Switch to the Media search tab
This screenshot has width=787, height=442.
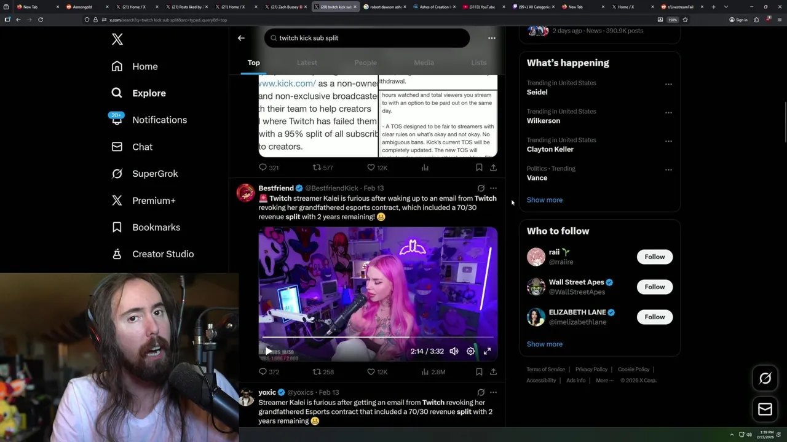pyautogui.click(x=424, y=63)
